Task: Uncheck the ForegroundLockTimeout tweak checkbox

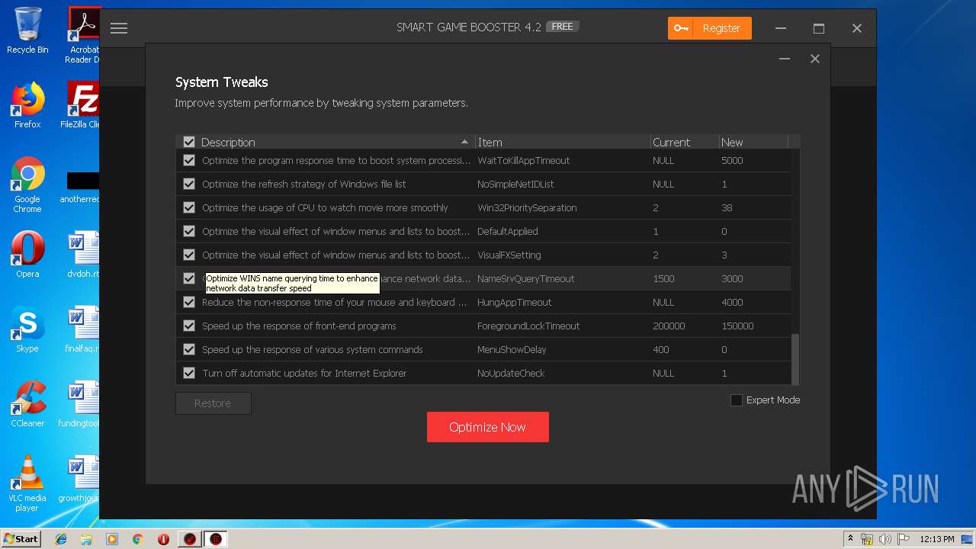Action: pyautogui.click(x=189, y=326)
